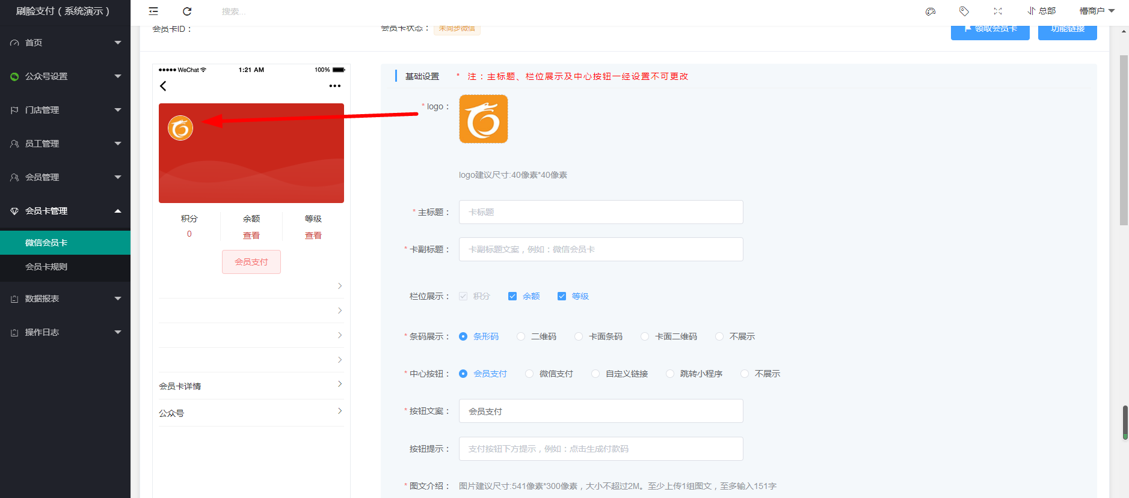Select 微信支付 center button option
This screenshot has height=498, width=1129.
(x=529, y=374)
